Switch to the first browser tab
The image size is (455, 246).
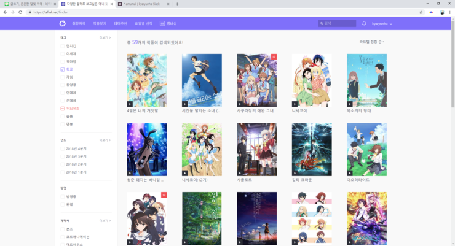pyautogui.click(x=28, y=4)
